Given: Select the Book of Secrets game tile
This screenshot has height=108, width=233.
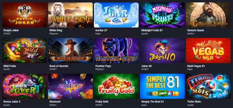Looking at the screenshot, I should [70, 51].
